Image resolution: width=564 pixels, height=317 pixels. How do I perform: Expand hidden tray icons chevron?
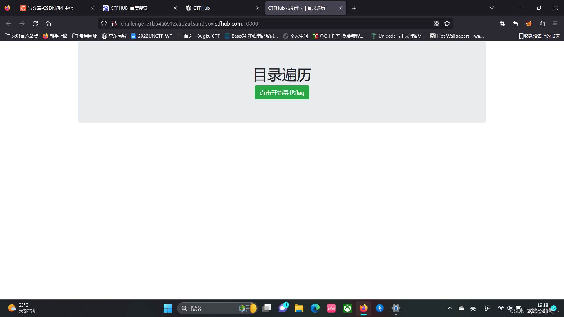tap(449, 308)
